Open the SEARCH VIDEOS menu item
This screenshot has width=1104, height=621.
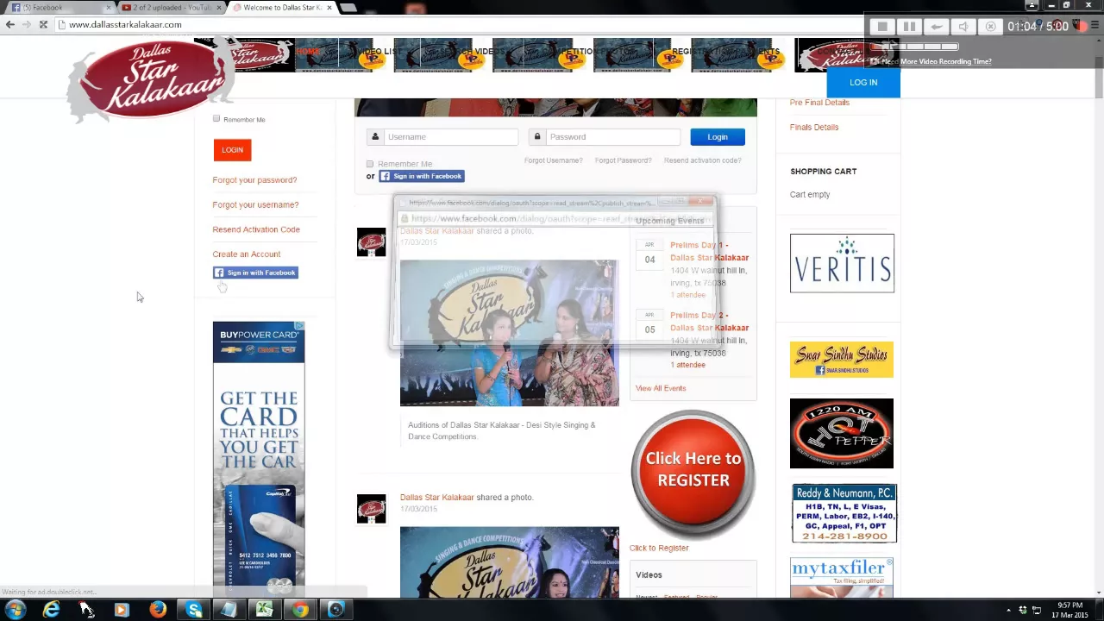point(473,51)
